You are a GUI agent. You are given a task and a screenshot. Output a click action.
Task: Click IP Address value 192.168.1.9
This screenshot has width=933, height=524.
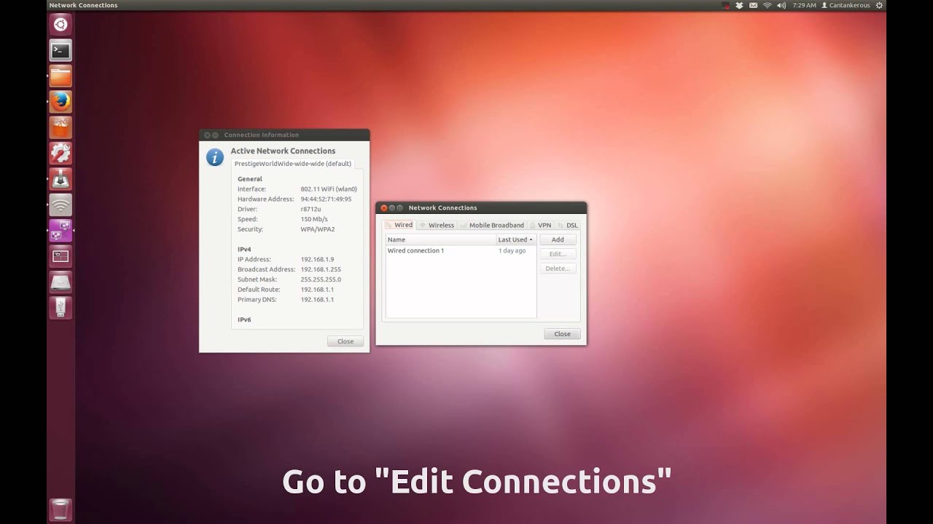317,259
